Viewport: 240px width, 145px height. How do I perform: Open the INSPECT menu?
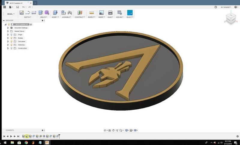[91, 17]
